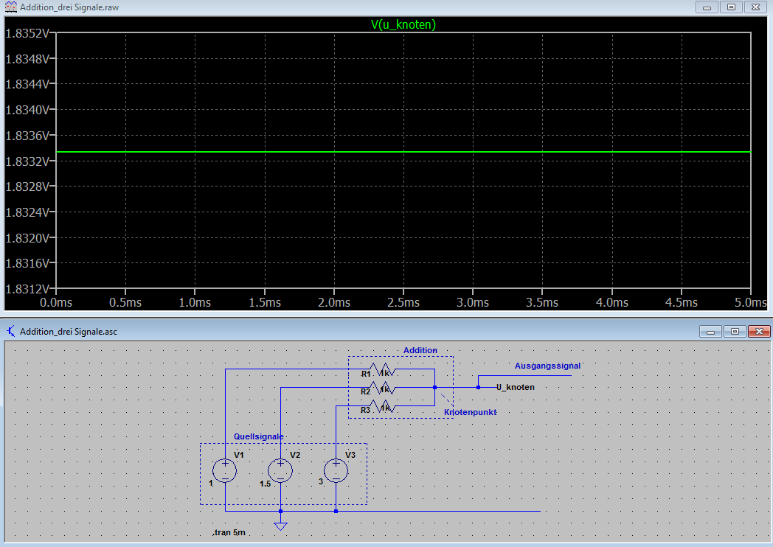Click the V1 voltage source symbol
This screenshot has height=547, width=773.
[225, 470]
